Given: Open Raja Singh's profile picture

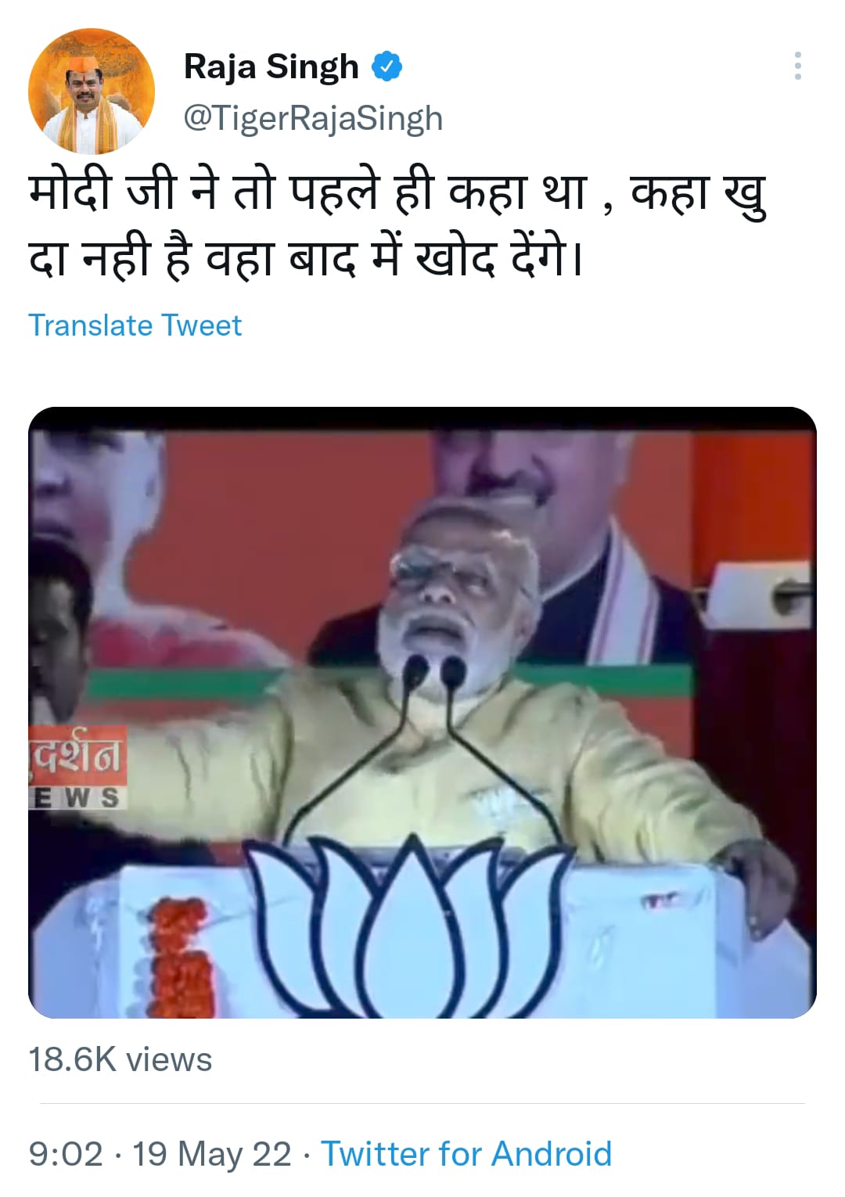Looking at the screenshot, I should (92, 91).
